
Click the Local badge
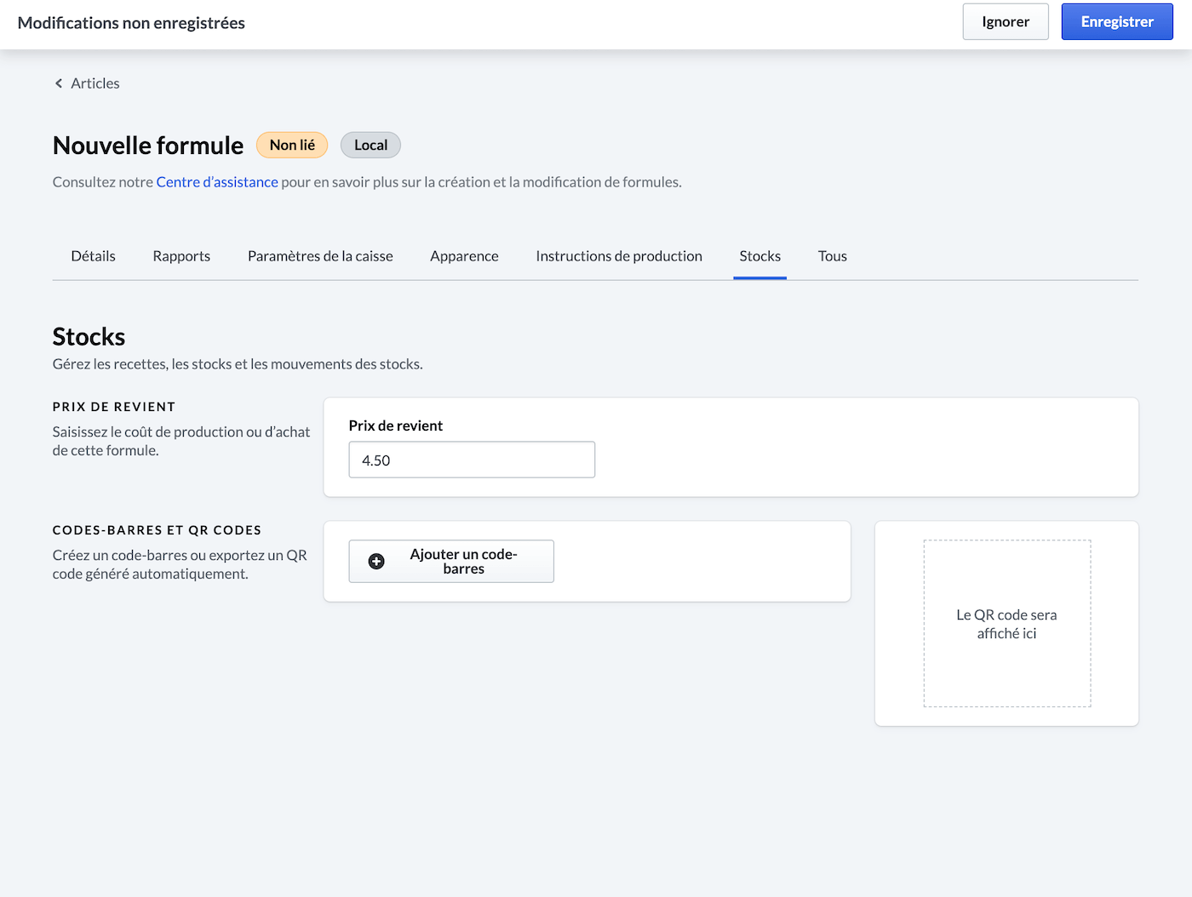[x=370, y=146]
